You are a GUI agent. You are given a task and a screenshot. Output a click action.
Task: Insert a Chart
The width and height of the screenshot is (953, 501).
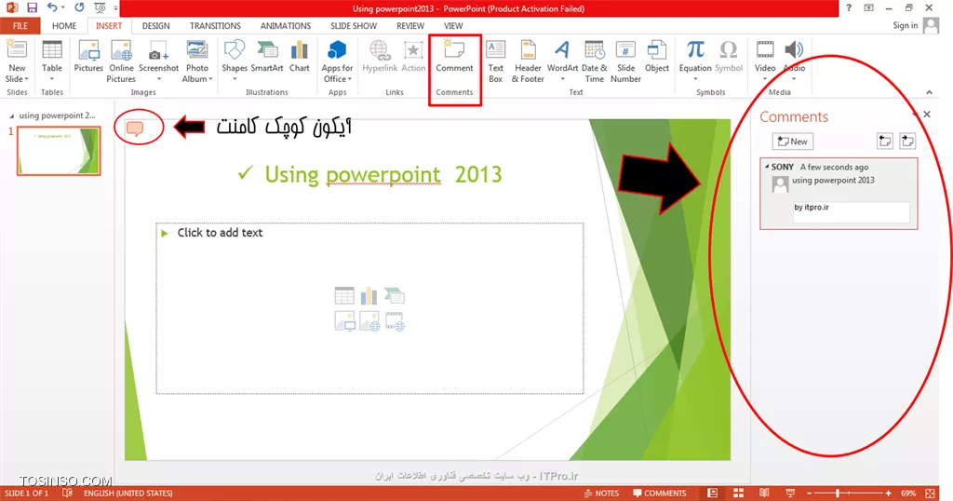point(299,57)
